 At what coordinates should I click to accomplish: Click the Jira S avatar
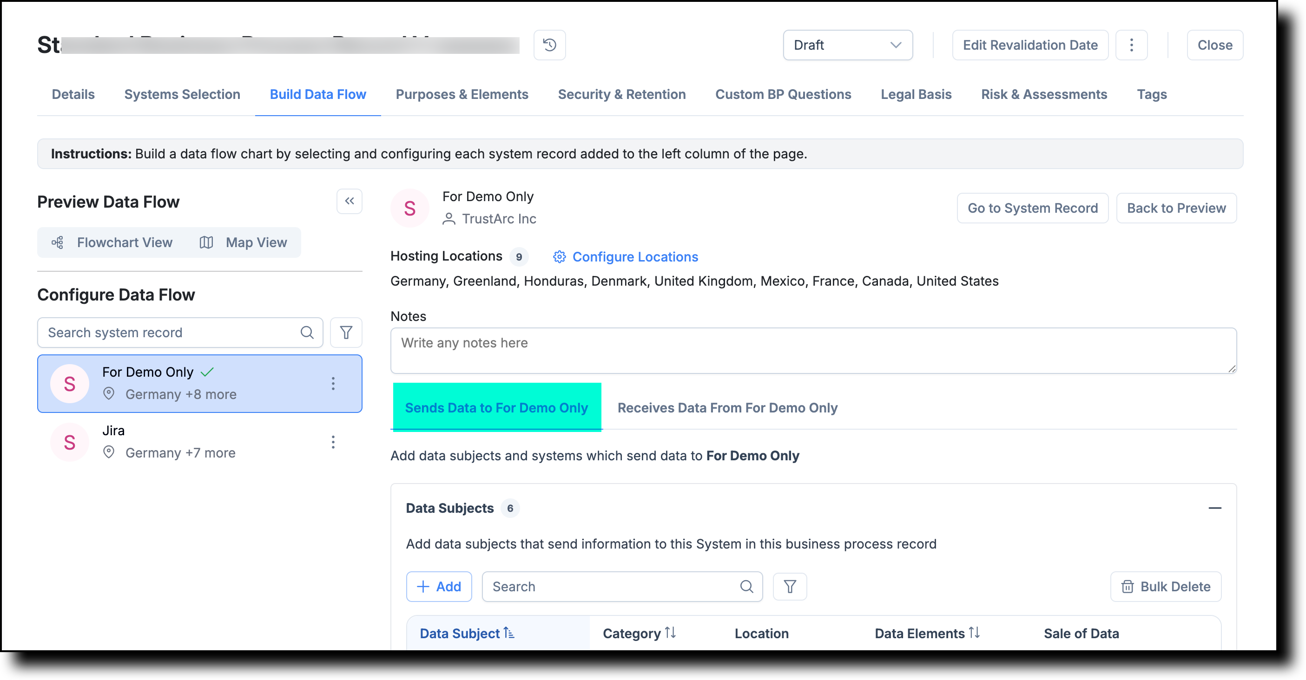pos(69,442)
